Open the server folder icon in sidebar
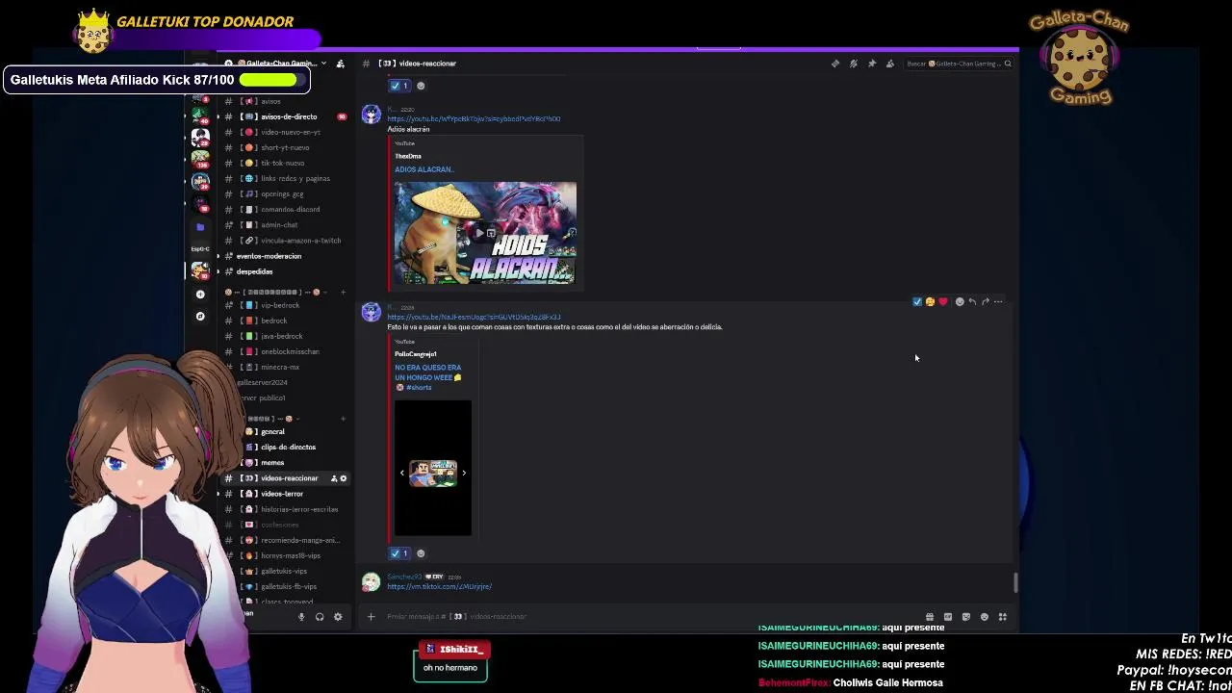Viewport: 1232px width, 693px height. tap(200, 227)
